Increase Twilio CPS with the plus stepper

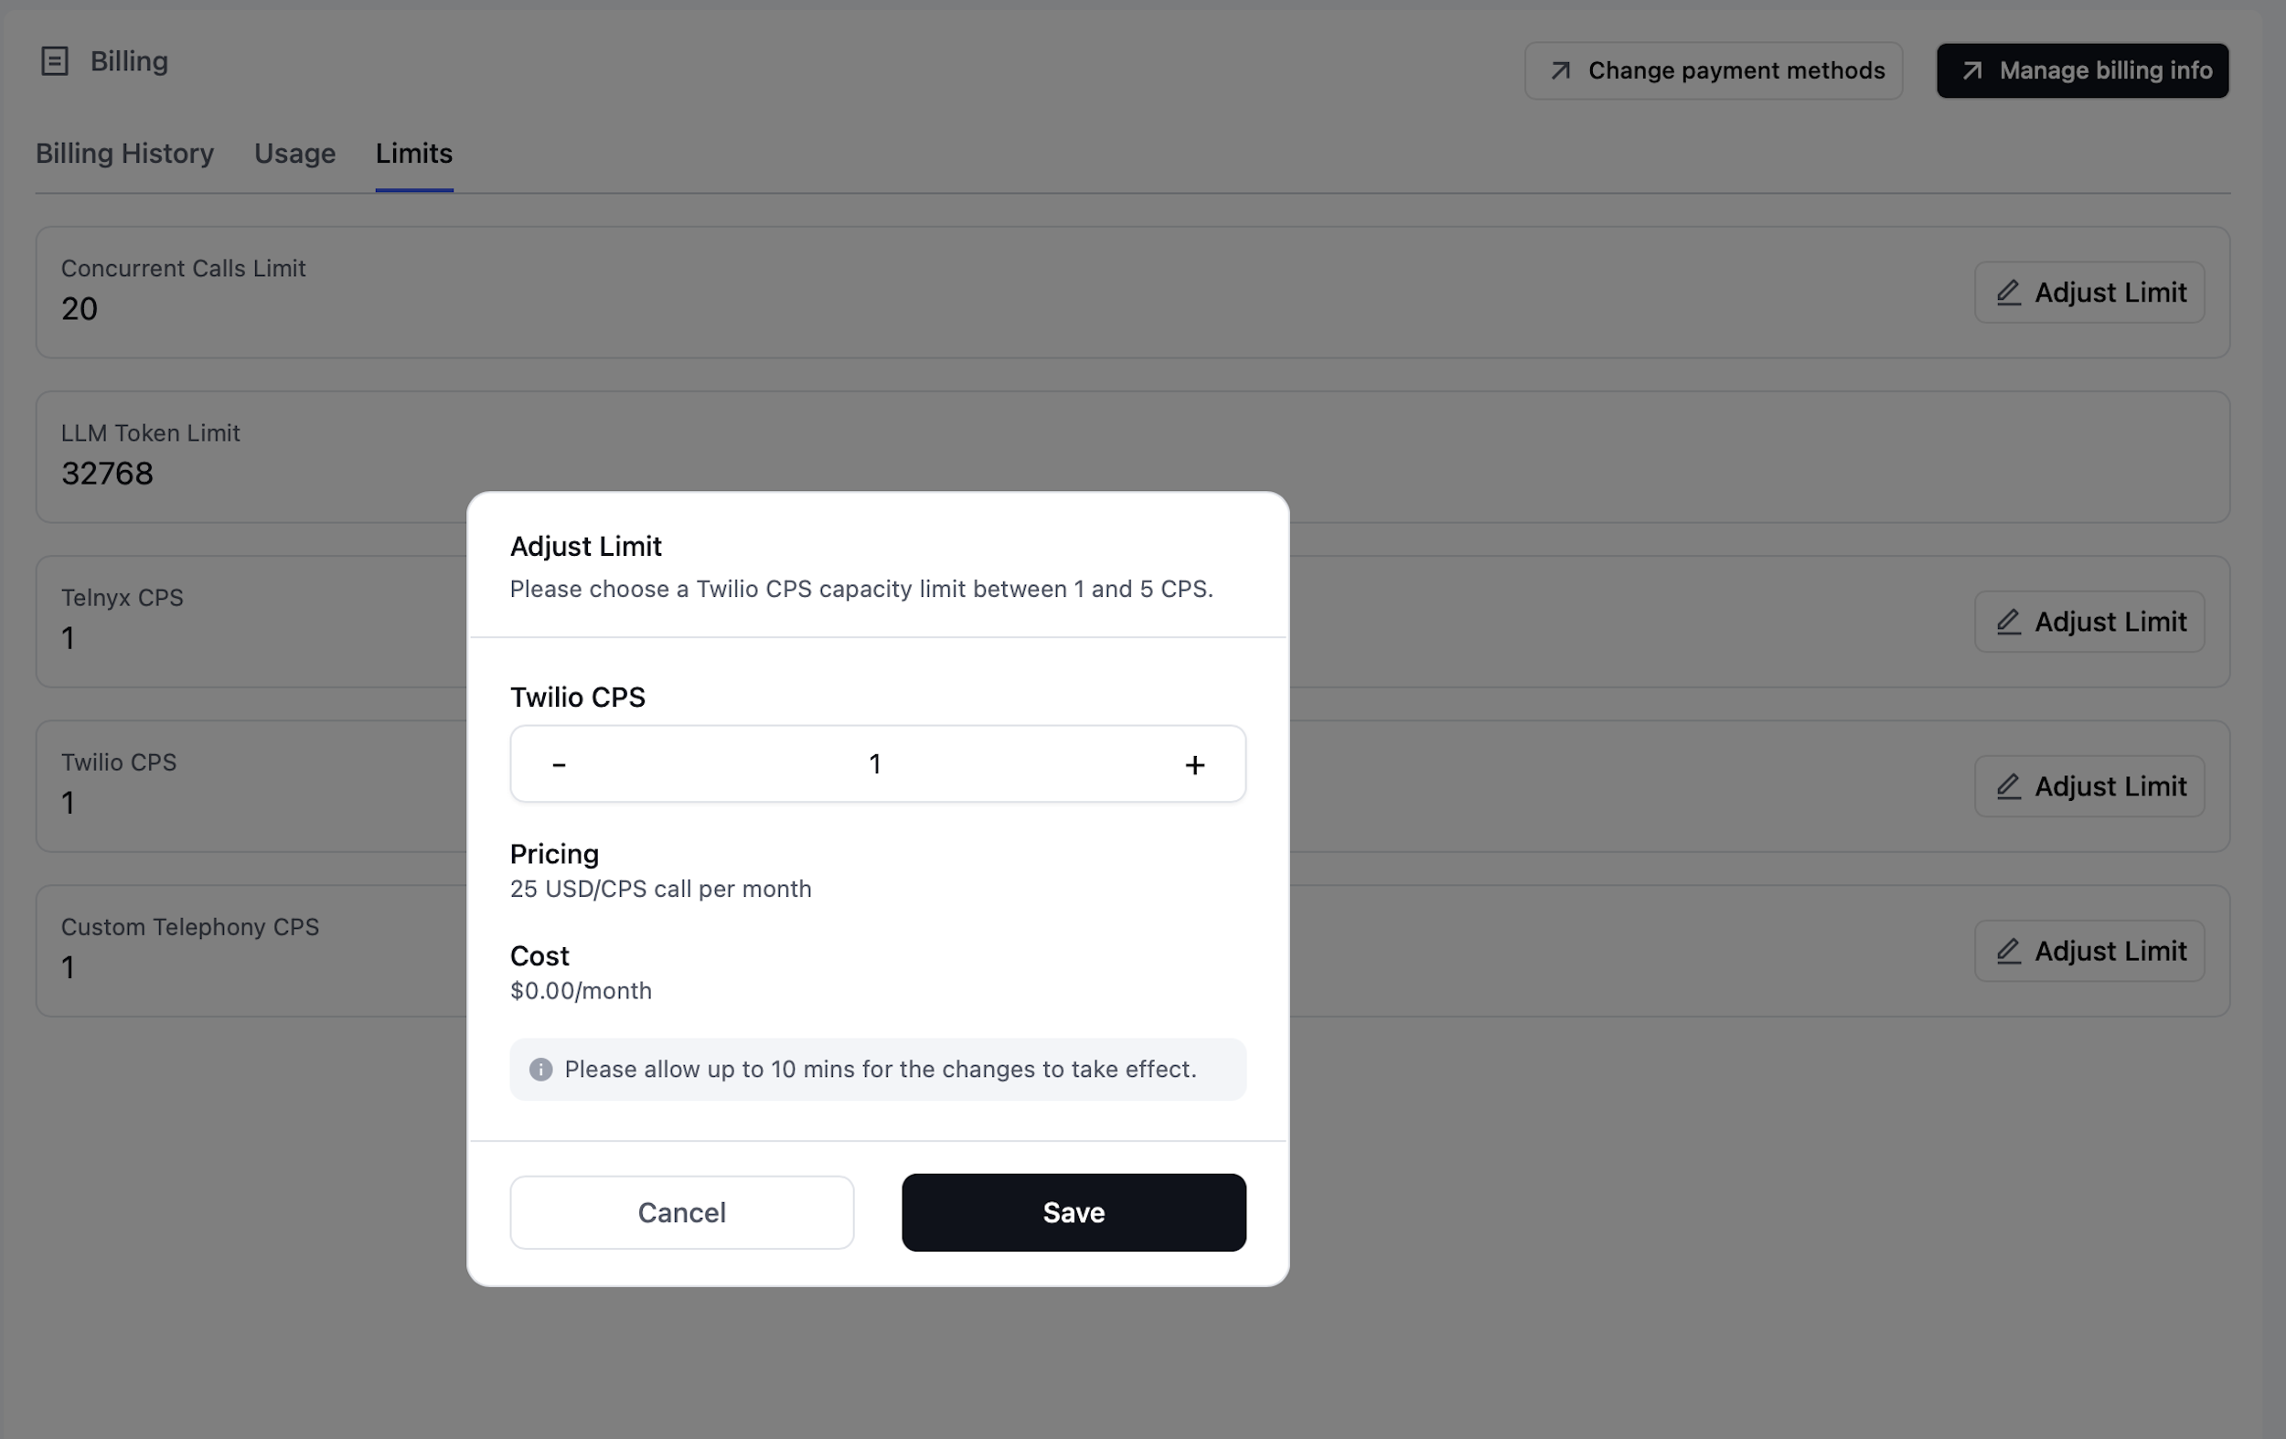1195,763
